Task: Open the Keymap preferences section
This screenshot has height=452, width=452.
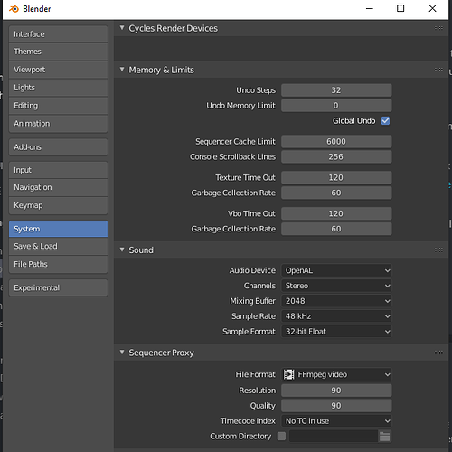Action: [58, 205]
